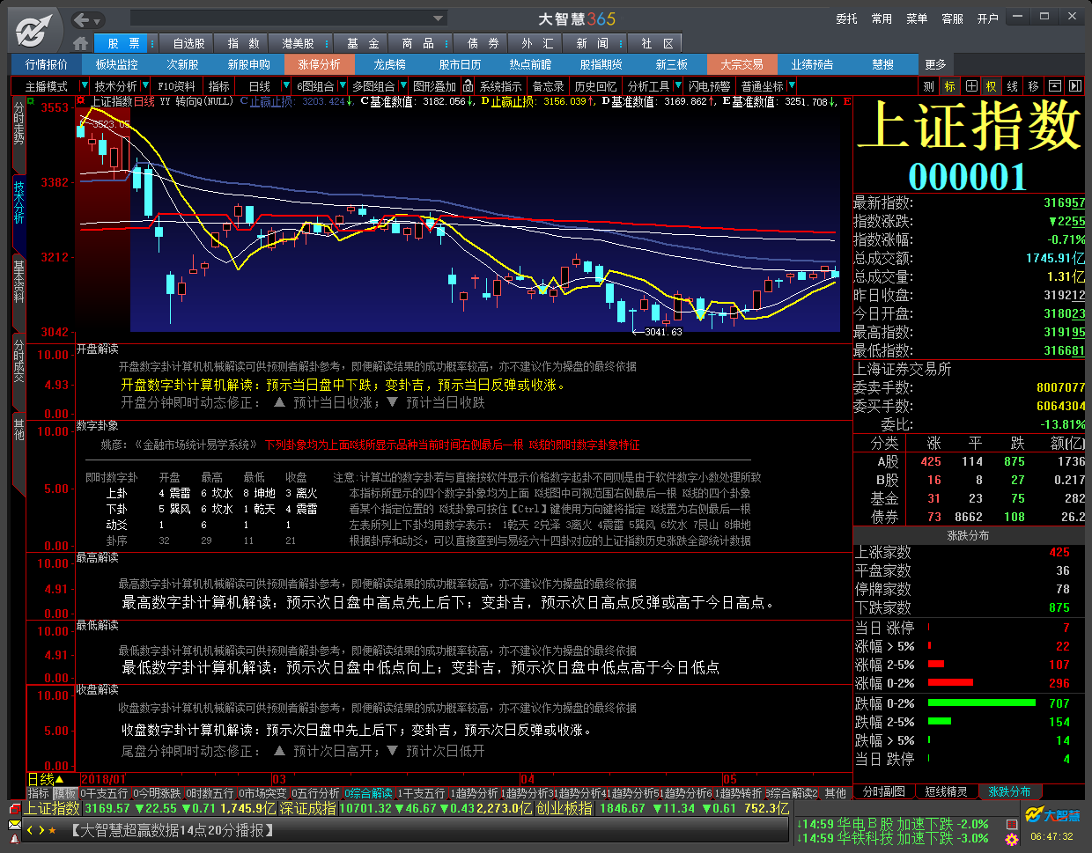Click the window panel icon next to 移
1092x853 pixels.
click(x=1054, y=86)
